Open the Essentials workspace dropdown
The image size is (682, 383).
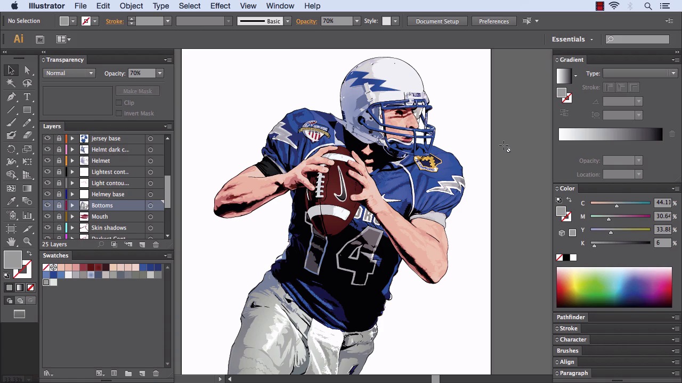click(x=572, y=39)
